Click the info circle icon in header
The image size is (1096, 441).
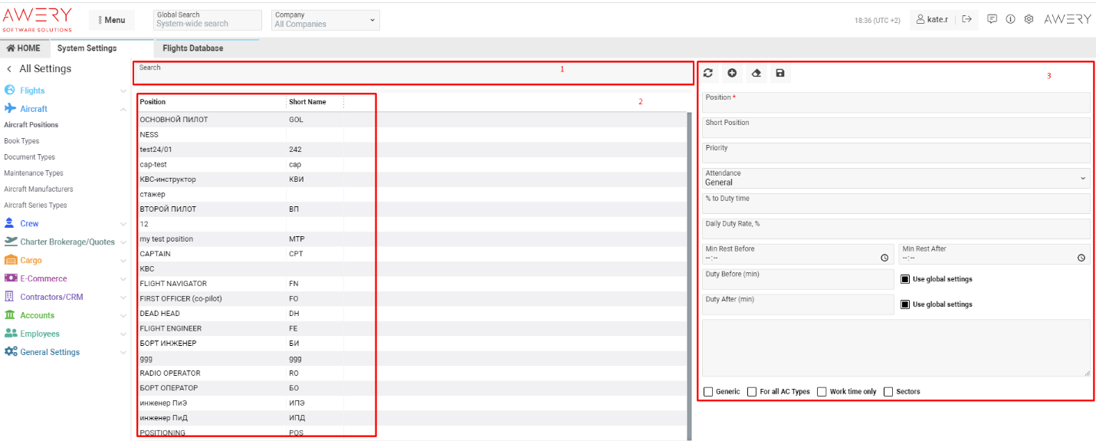(1011, 19)
